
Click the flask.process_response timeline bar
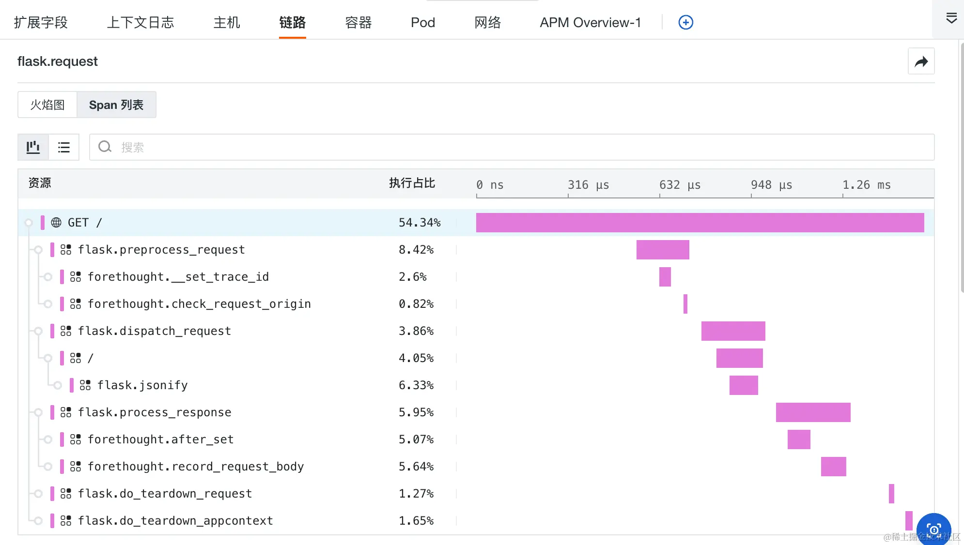point(813,412)
